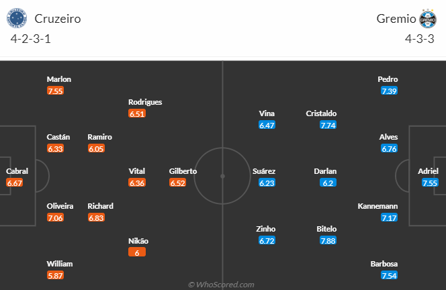Click Adriel's 7.55 goalkeeper rating badge
The image size is (446, 290).
(x=430, y=183)
